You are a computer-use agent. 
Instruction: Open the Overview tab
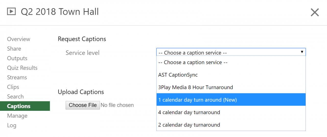coord(19,39)
